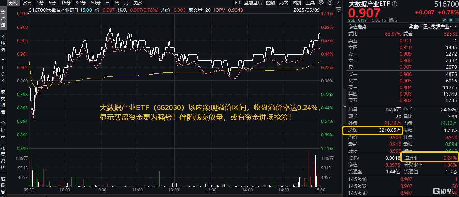The image size is (459, 197).
Task: Click the WP monitor icon
Action: click(x=338, y=10)
